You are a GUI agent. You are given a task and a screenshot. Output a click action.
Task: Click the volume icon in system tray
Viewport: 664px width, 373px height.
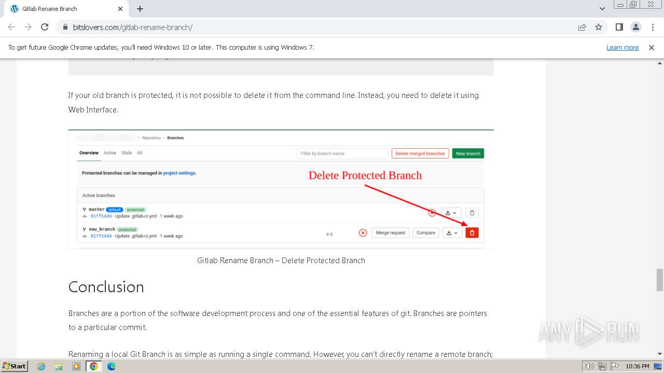click(590, 366)
